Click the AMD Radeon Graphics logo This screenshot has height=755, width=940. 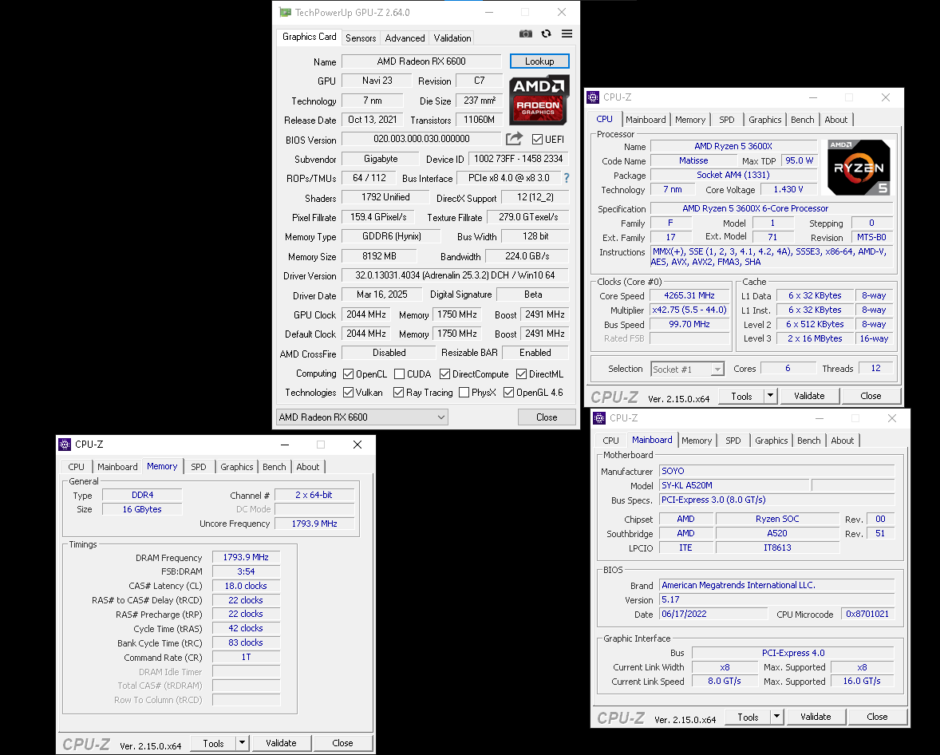pyautogui.click(x=539, y=100)
